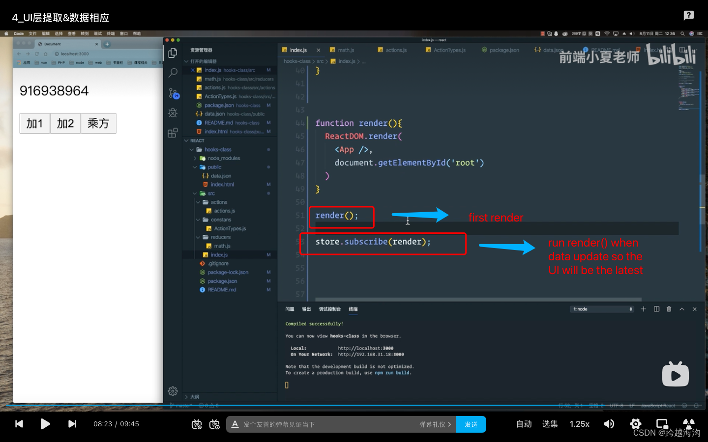Maximize the terminal panel with the up chevron

681,309
